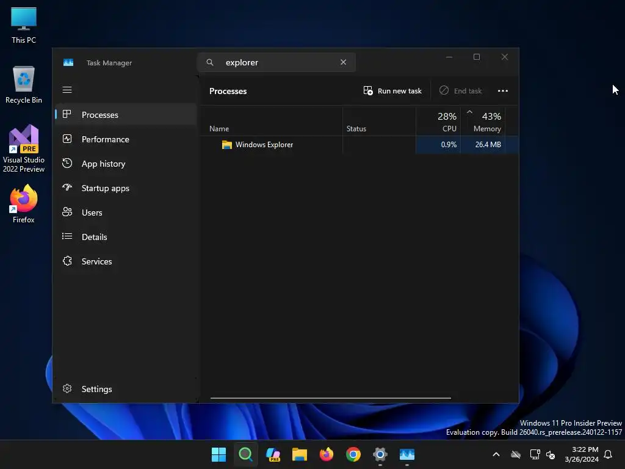Screen dimensions: 625x469
Task: Click the Details list icon
Action: pyautogui.click(x=67, y=236)
